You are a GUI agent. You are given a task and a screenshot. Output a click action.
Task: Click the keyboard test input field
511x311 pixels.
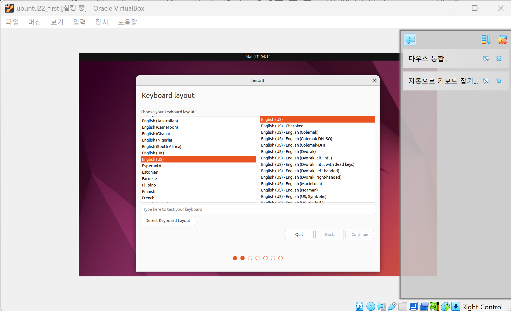tap(258, 209)
